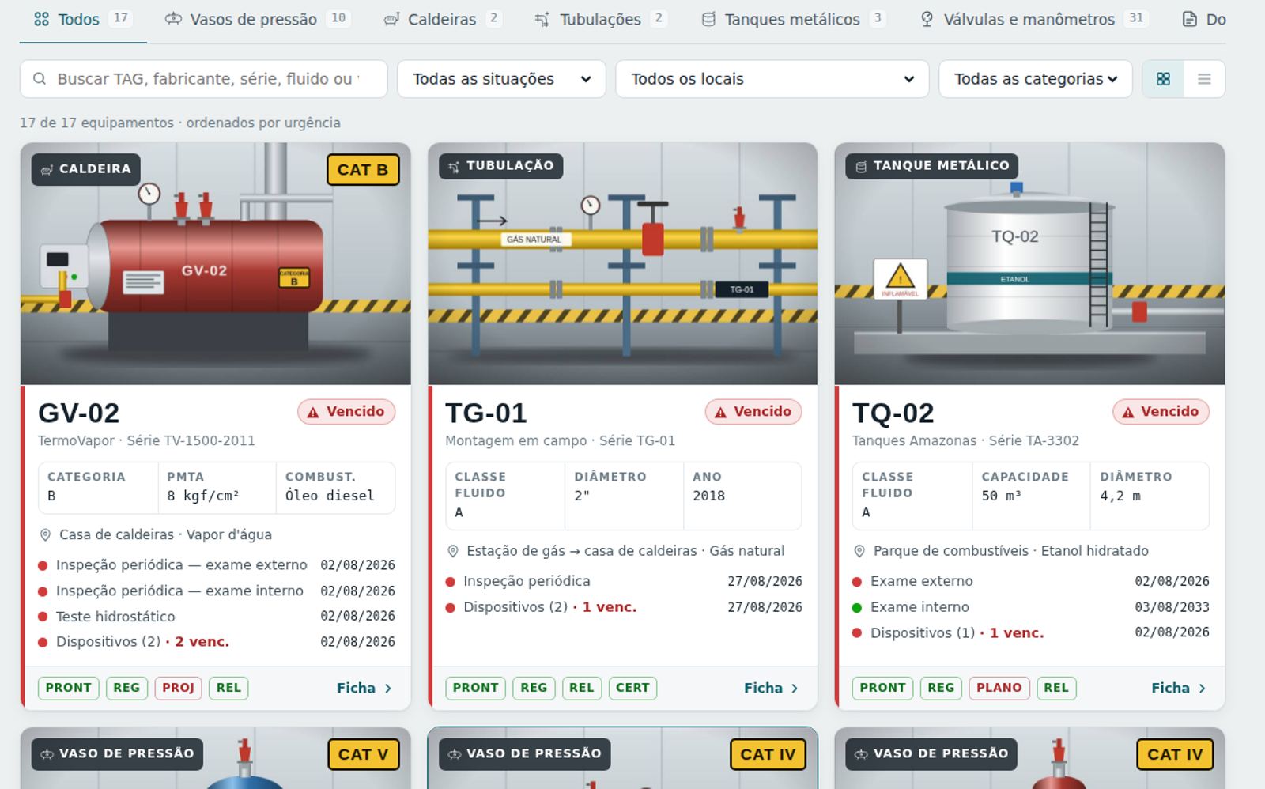This screenshot has width=1265, height=789.
Task: Switch to grid view
Action: (x=1163, y=79)
